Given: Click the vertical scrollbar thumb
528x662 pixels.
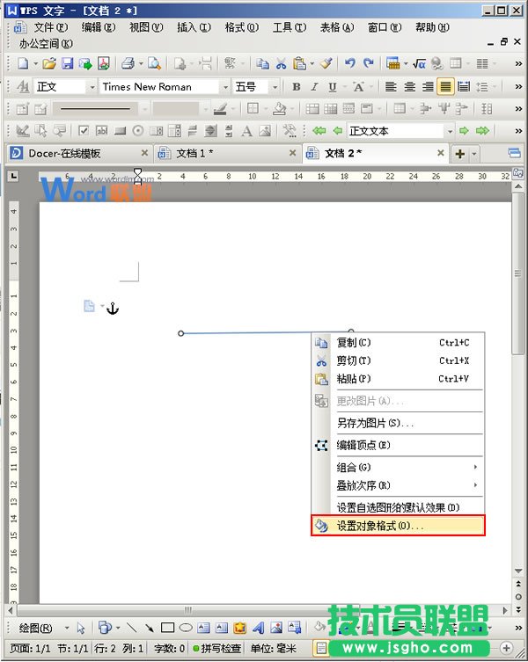Looking at the screenshot, I should coord(517,273).
